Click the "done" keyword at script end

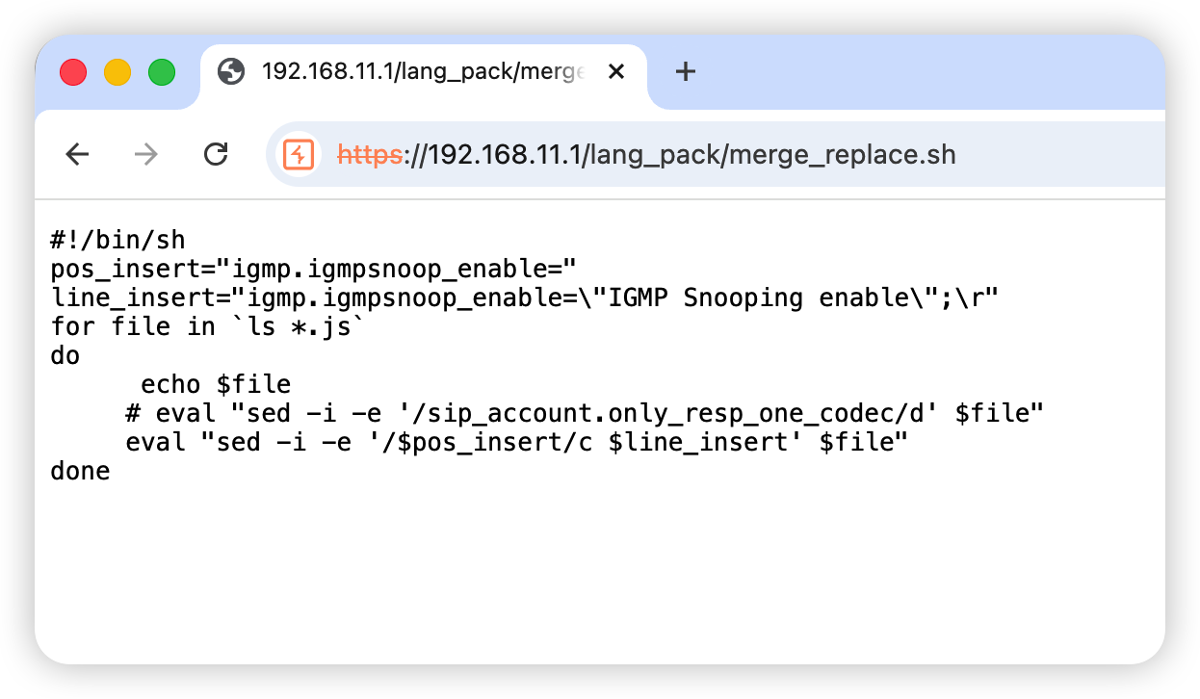[x=80, y=472]
